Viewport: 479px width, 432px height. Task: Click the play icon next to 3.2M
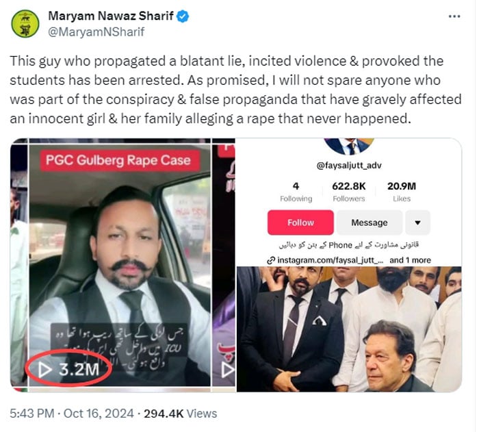point(44,370)
